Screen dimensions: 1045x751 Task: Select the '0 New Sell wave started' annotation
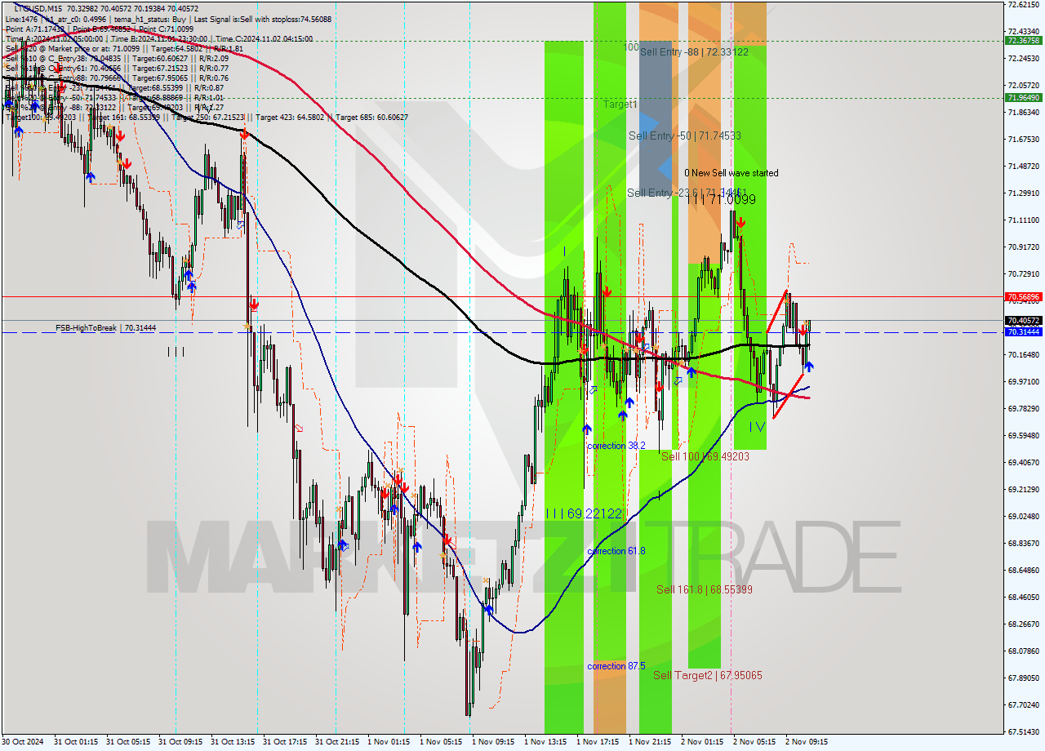point(731,173)
